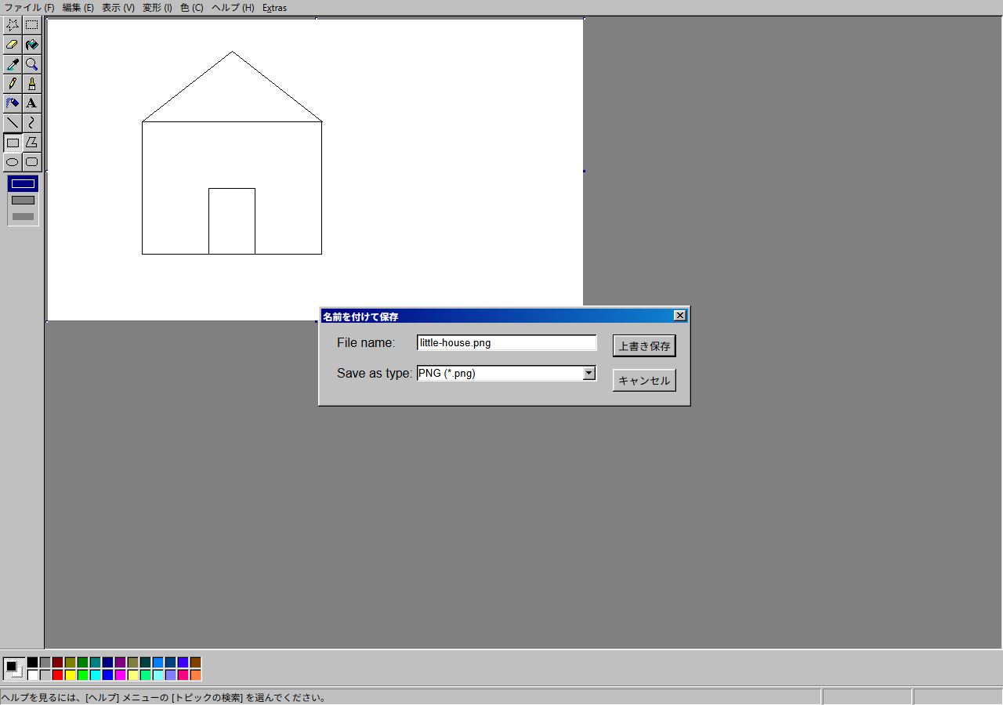Viewport: 1003px width, 705px height.
Task: Set shape style to filled with outline
Action: (x=24, y=201)
